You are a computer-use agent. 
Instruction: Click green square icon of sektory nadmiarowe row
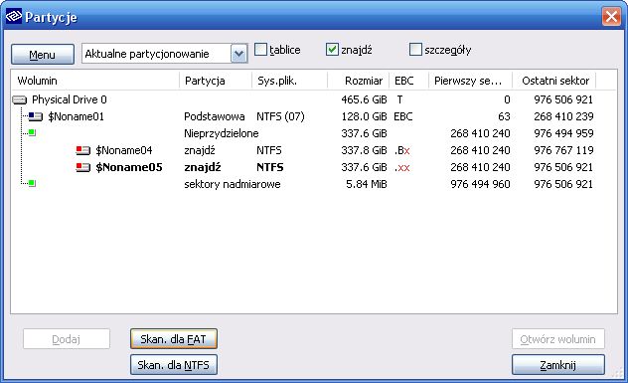[32, 183]
